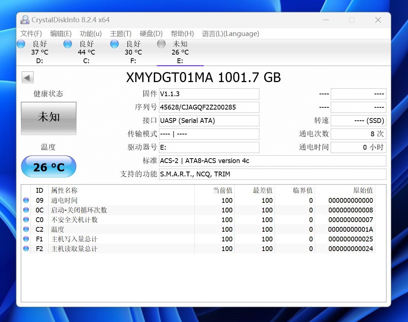Image resolution: width=408 pixels, height=322 pixels.
Task: Open the 主题(T) menu
Action: [121, 34]
